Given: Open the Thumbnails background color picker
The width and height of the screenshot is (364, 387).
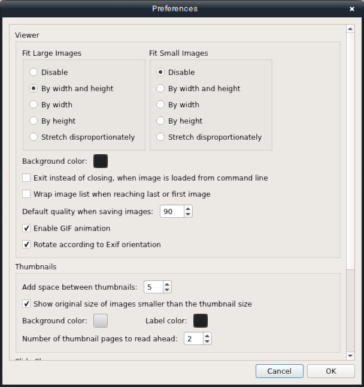Looking at the screenshot, I should 101,320.
